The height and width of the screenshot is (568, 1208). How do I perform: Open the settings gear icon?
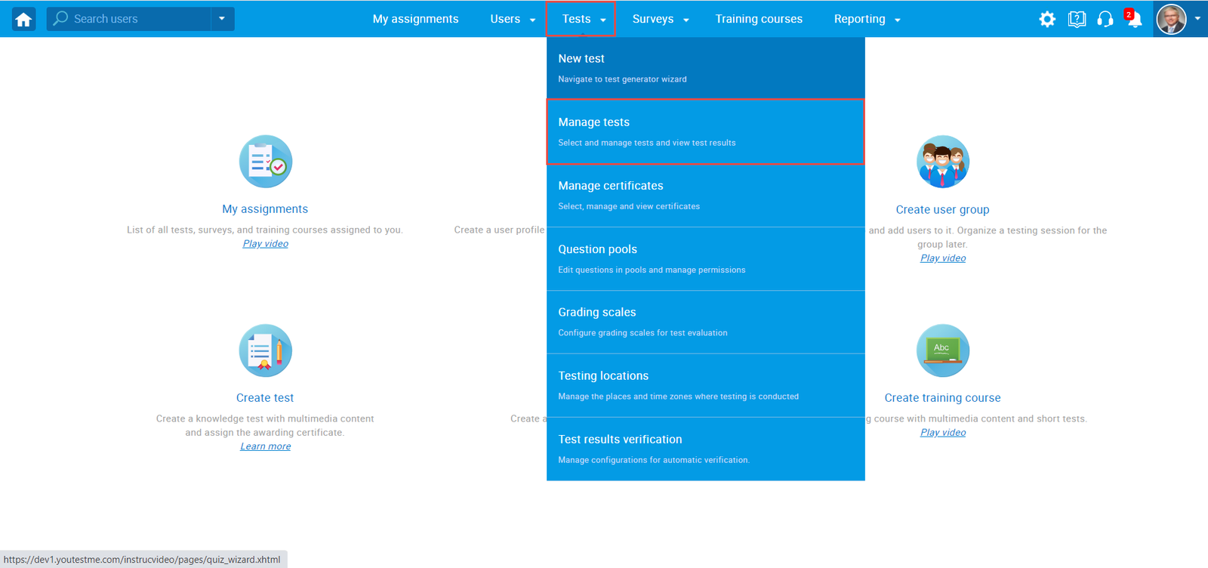point(1047,20)
